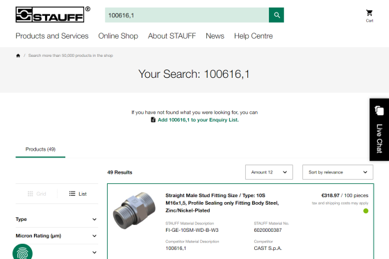Click the €318.97 price text
This screenshot has height=259, width=389.
[330, 196]
